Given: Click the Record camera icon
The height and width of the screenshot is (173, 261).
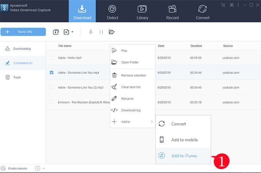Looking at the screenshot, I should (x=172, y=9).
